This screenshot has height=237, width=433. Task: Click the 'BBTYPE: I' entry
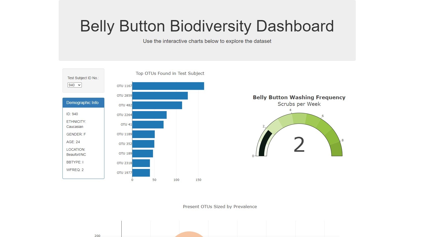75,162
